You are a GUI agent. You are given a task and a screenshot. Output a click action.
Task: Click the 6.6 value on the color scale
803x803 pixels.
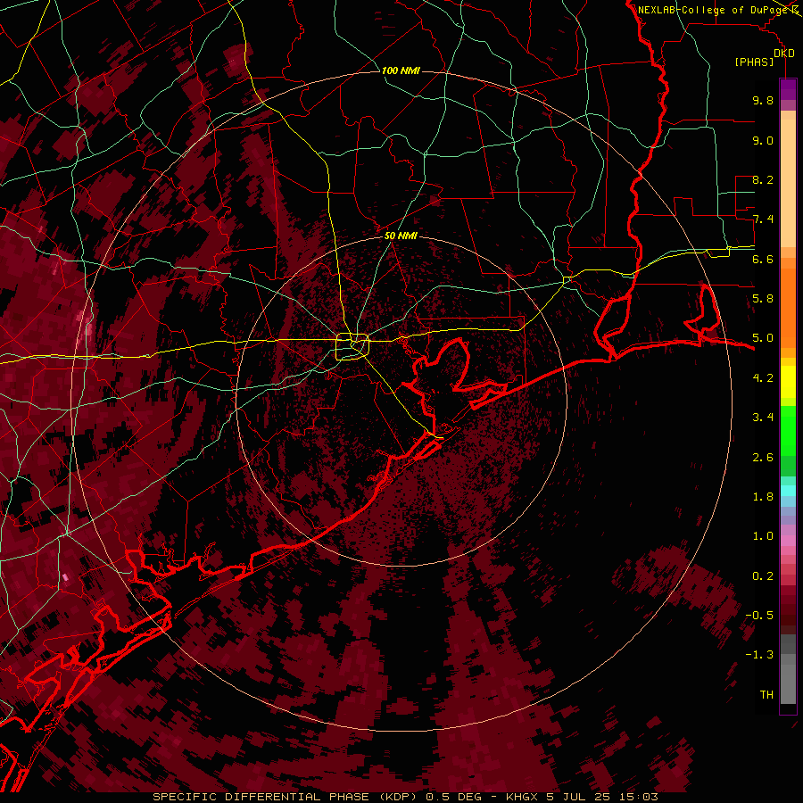[763, 259]
